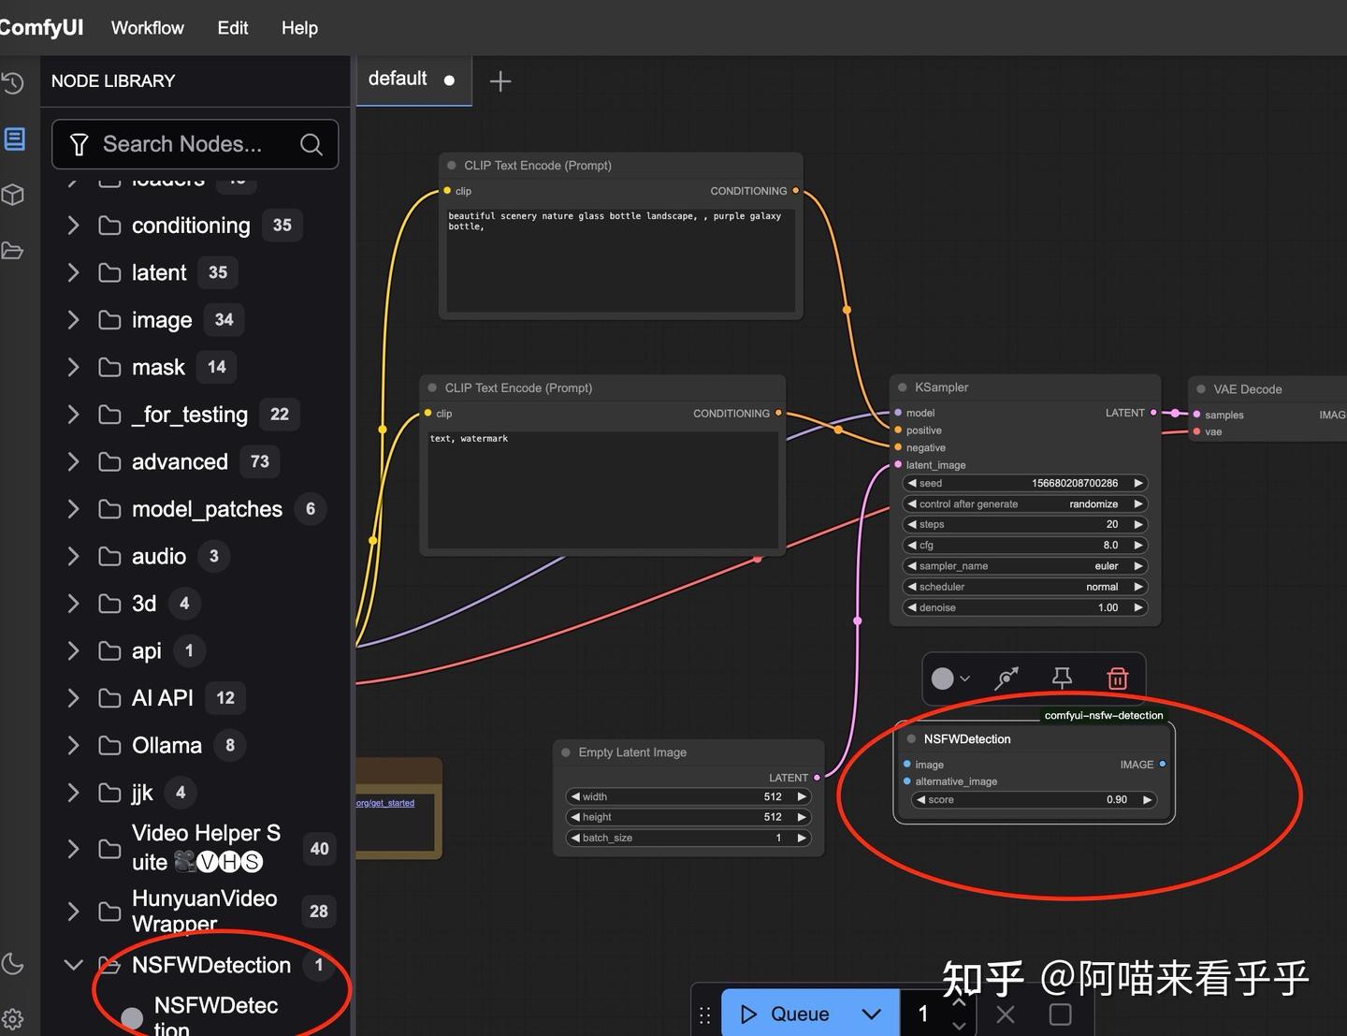Open the node color picker circle
This screenshot has height=1036, width=1347.
click(x=943, y=679)
